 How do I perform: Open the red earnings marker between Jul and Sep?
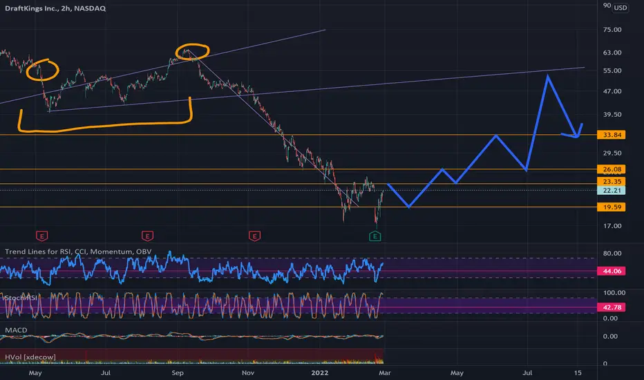point(147,236)
